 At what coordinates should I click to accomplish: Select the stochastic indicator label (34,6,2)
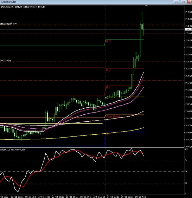point(13,150)
